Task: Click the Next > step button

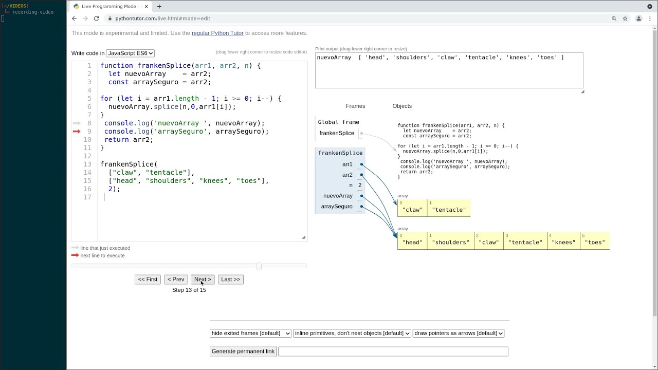Action: 203,280
